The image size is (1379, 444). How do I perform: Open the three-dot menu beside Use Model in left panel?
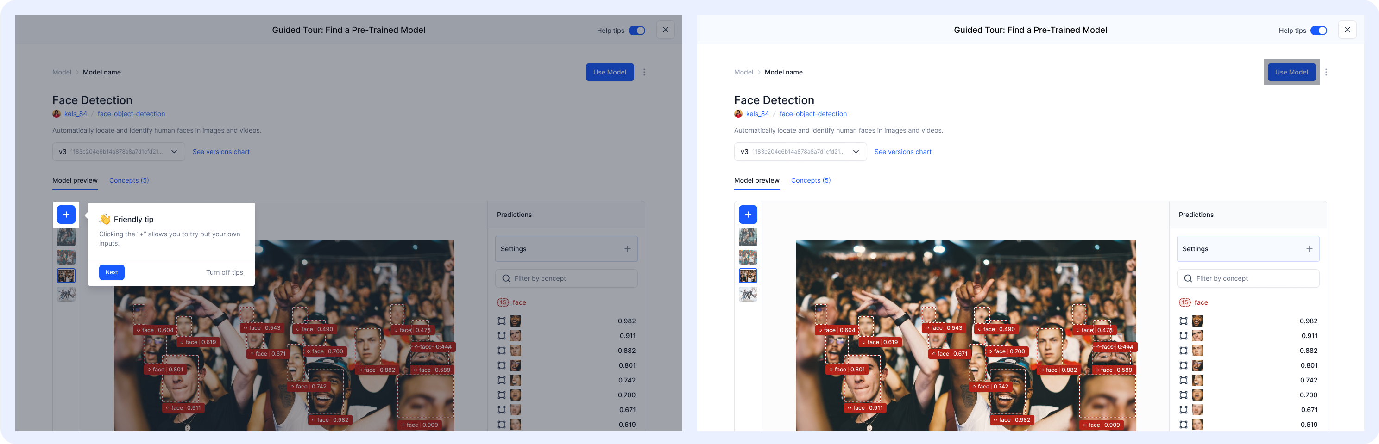(644, 72)
